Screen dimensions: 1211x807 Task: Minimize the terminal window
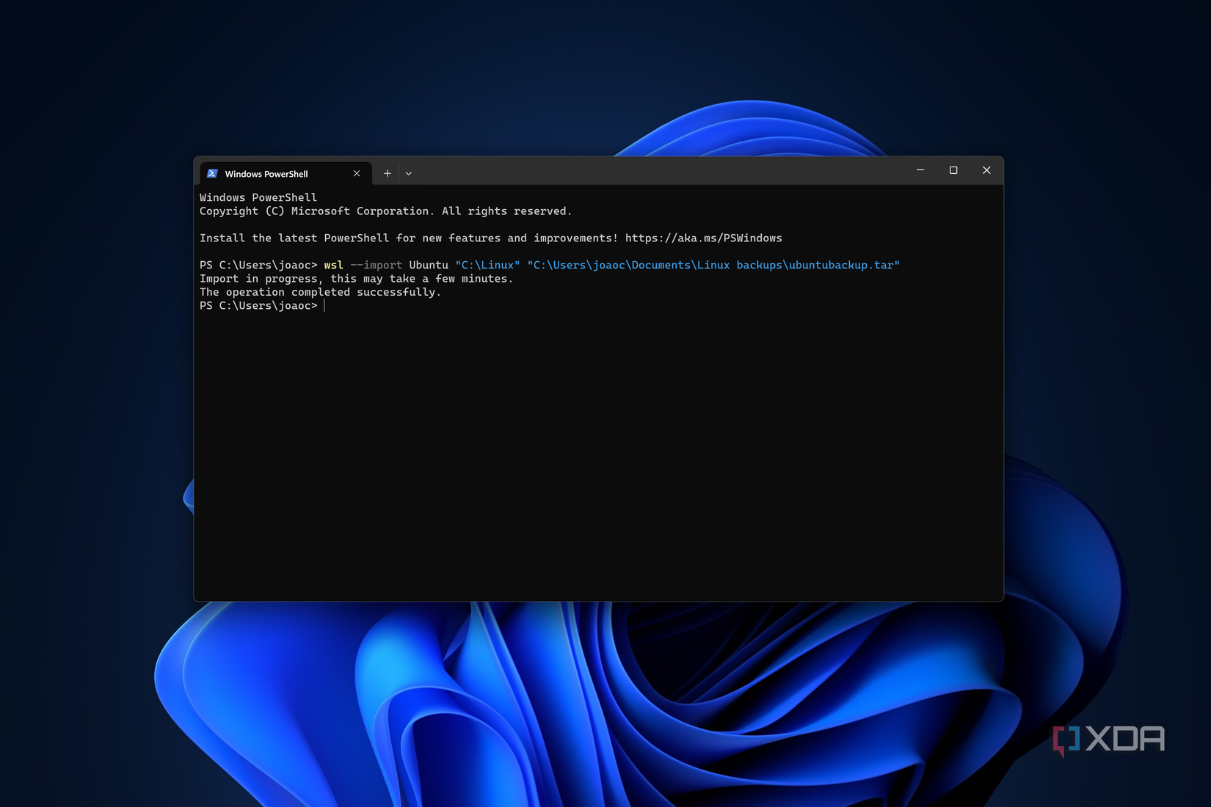click(920, 169)
